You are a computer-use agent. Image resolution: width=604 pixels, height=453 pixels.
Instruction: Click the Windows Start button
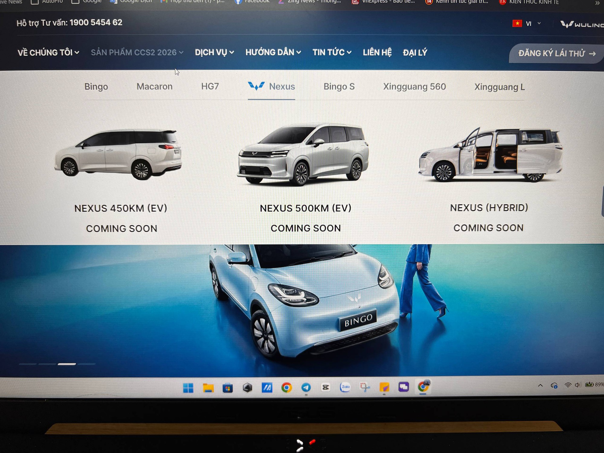point(189,387)
